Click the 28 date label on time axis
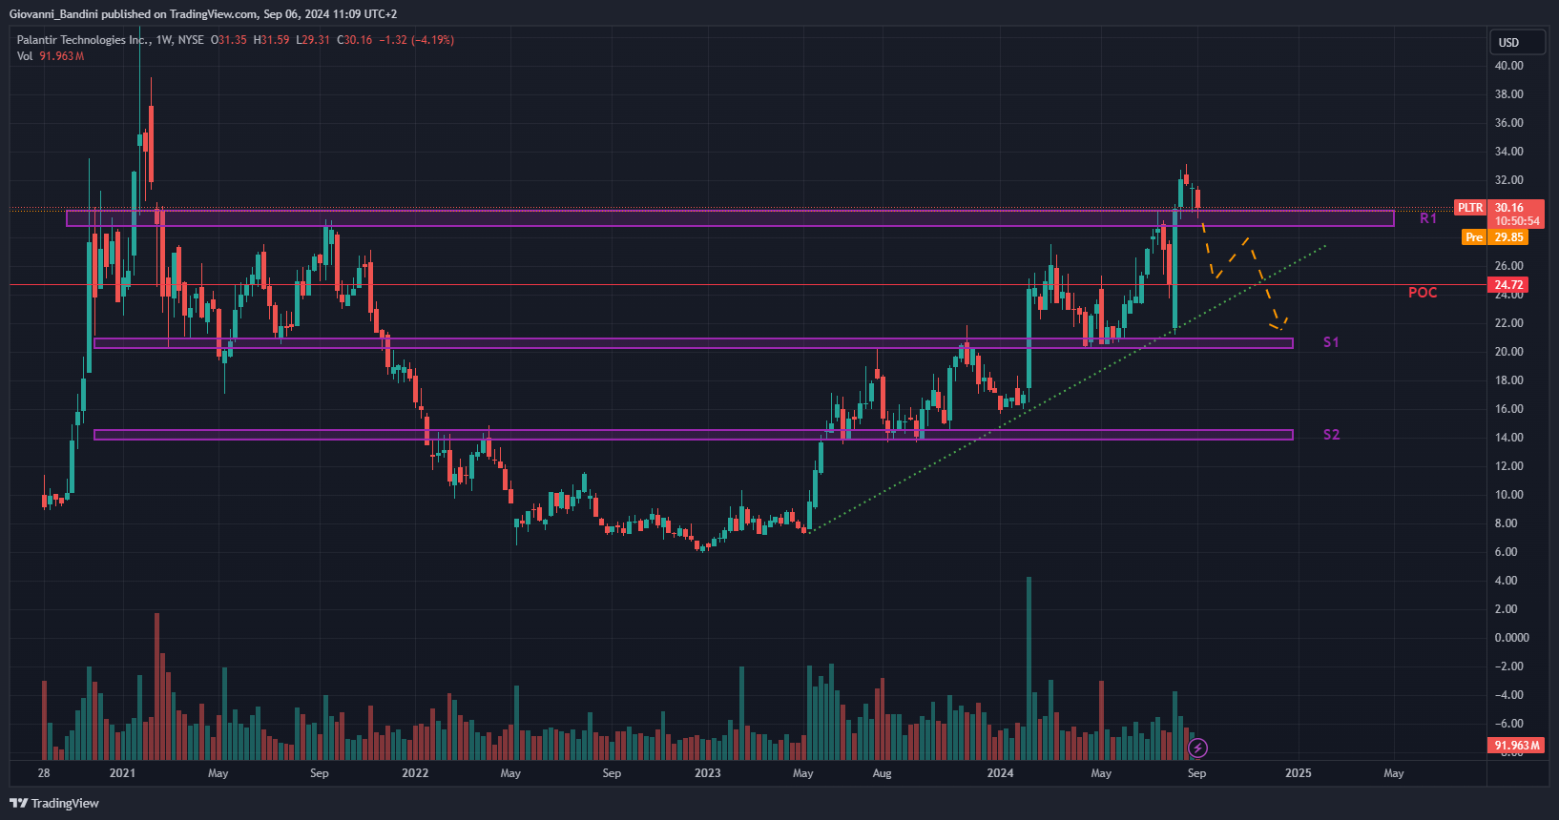Screen dimensions: 1559x820 pos(44,773)
